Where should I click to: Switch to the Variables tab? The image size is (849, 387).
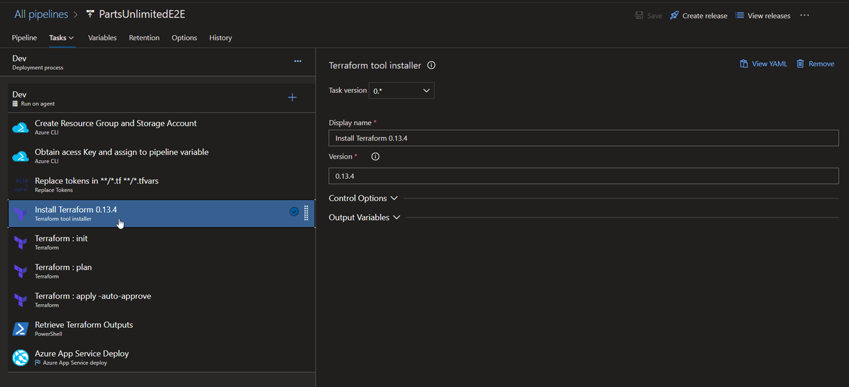pos(102,38)
